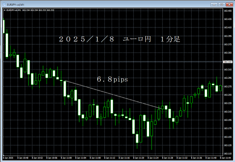Click the 163.155 price axis label
The width and height of the screenshot is (235, 162).
point(228,137)
